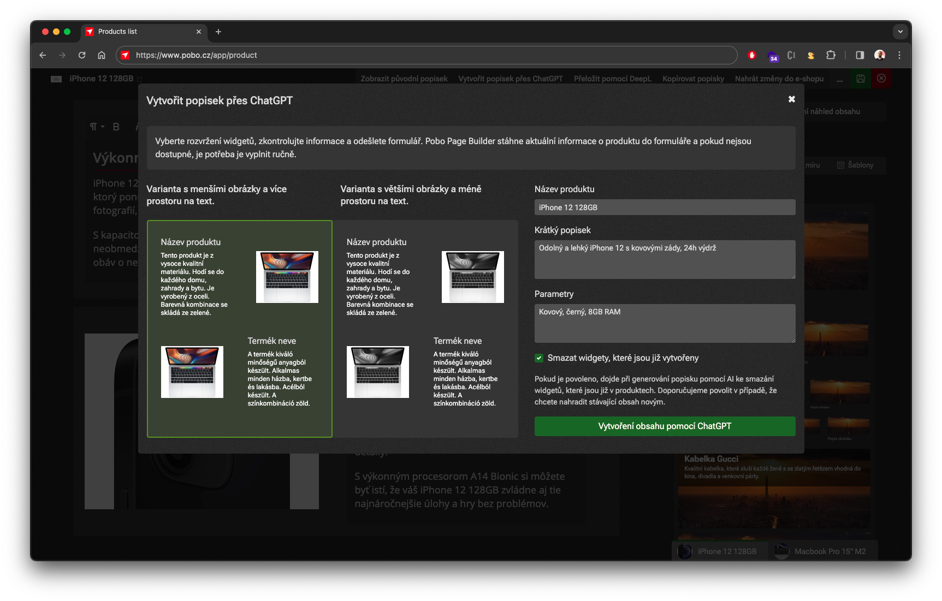The width and height of the screenshot is (942, 601).
Task: Click Zobrazit původní popisek in toolbar
Action: (404, 79)
